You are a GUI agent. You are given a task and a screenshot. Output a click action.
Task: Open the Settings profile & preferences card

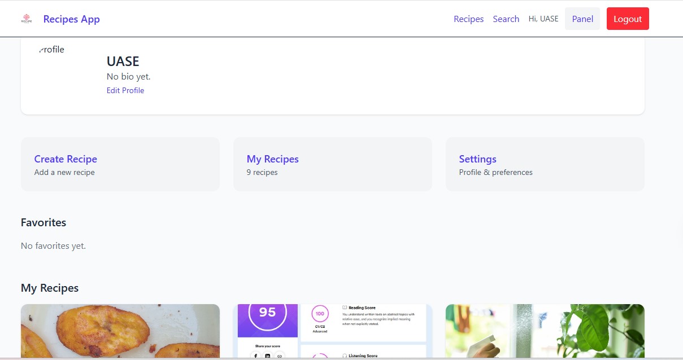click(x=545, y=164)
